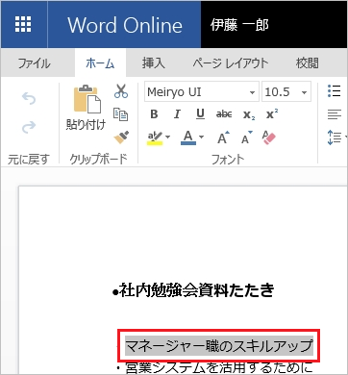Open the 10.5 font size dropdown
The width and height of the screenshot is (348, 375).
tap(304, 92)
